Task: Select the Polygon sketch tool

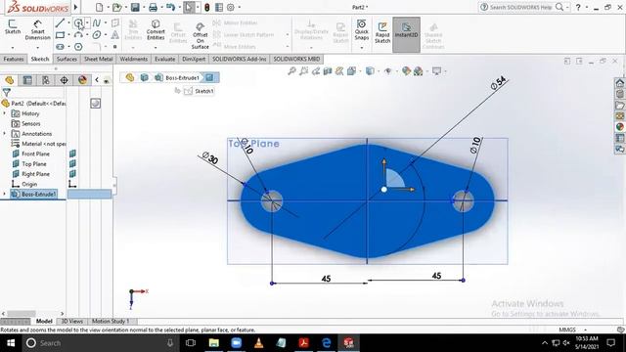Action: point(78,47)
